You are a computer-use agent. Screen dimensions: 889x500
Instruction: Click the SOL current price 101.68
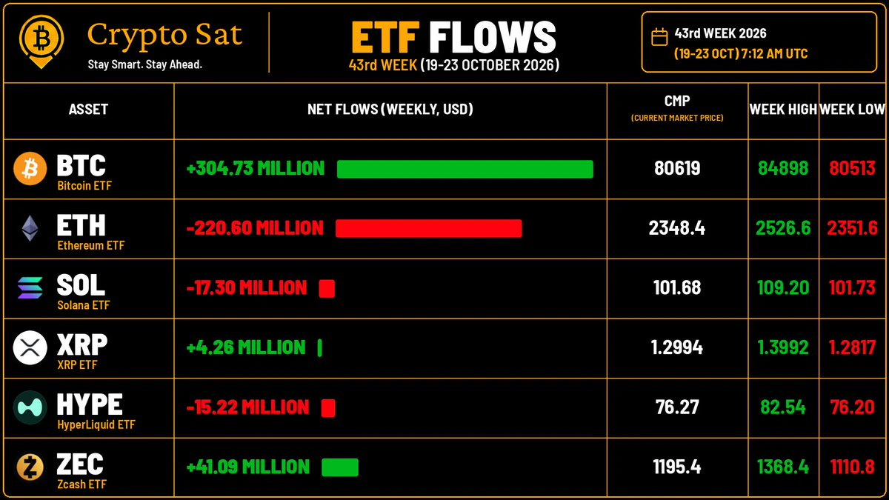click(677, 288)
